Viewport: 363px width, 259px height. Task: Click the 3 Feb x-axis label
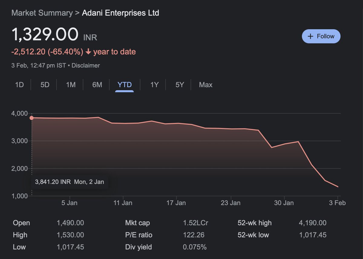[x=337, y=203]
